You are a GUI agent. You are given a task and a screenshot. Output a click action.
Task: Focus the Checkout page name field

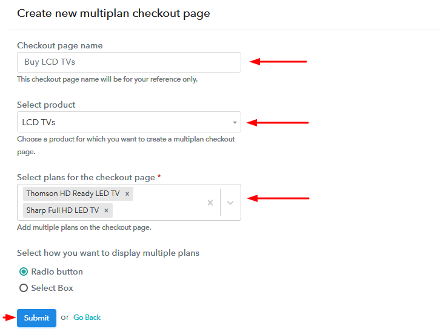(129, 62)
